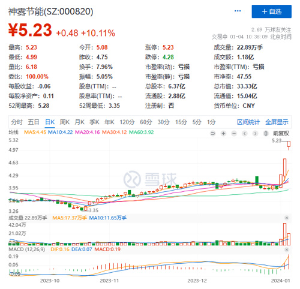Click the tallest volume bar 42.04万
Viewport: 300px width, 289px height.
point(284,234)
